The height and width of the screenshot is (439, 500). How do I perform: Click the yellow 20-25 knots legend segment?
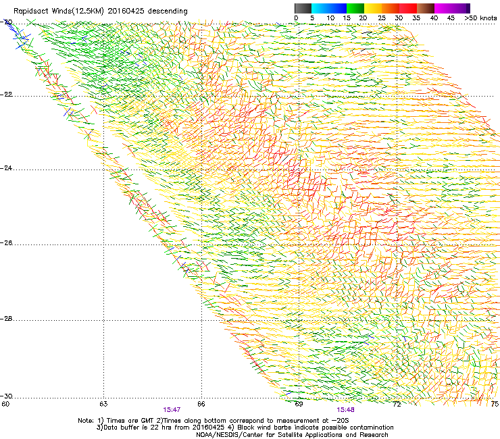tap(373, 8)
